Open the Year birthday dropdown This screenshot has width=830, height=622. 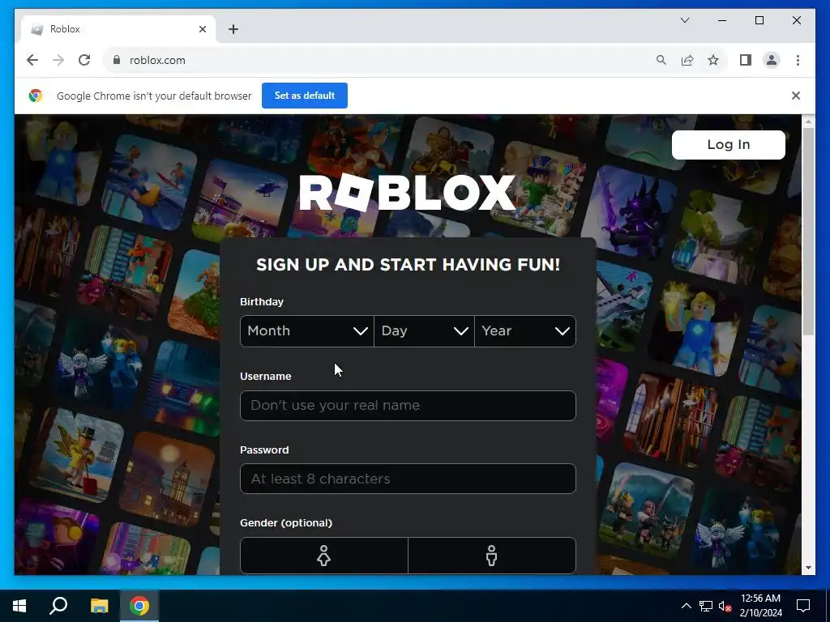(525, 331)
